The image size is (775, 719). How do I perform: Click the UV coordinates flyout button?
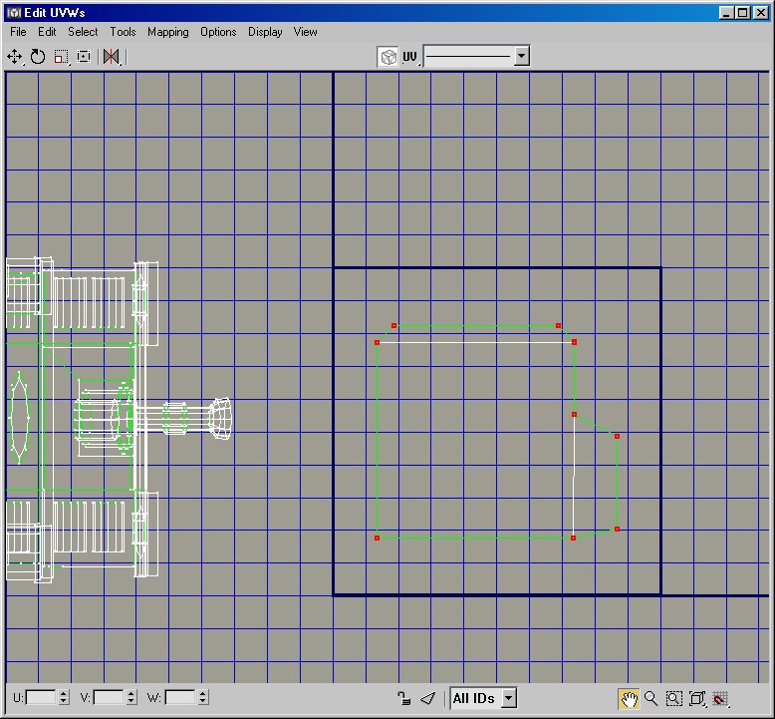click(x=410, y=57)
